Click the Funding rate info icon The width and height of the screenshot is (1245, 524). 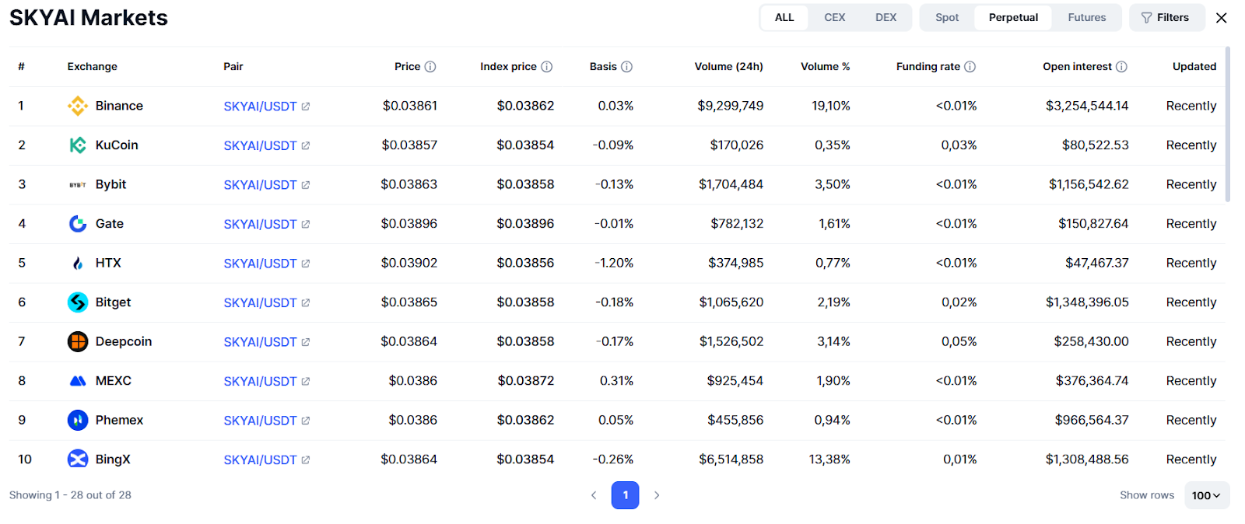970,67
